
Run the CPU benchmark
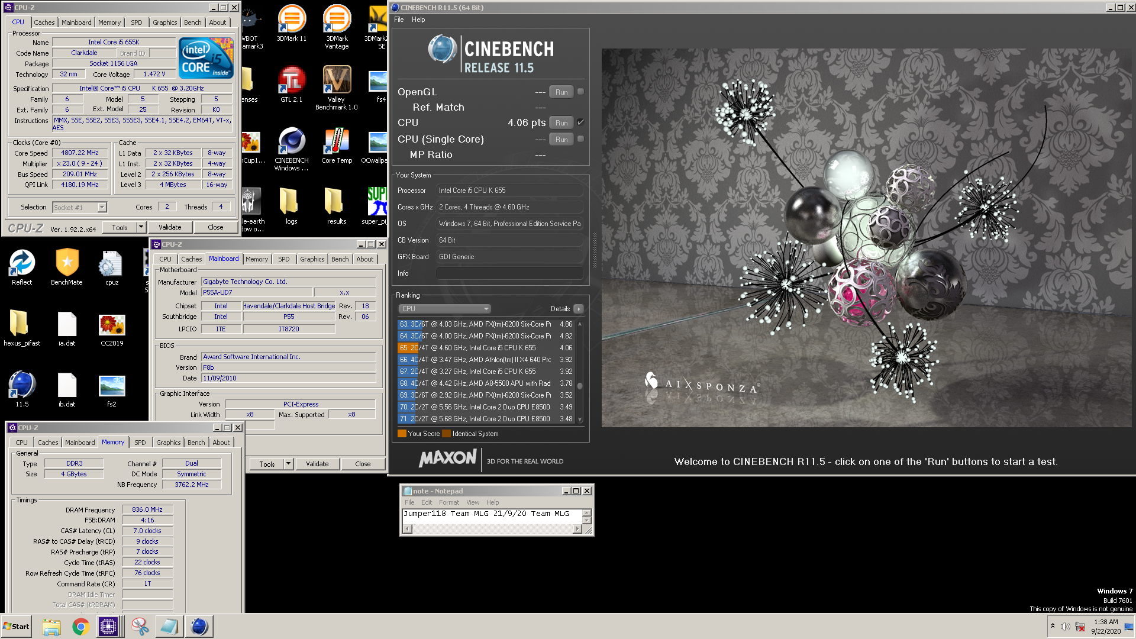(x=561, y=122)
